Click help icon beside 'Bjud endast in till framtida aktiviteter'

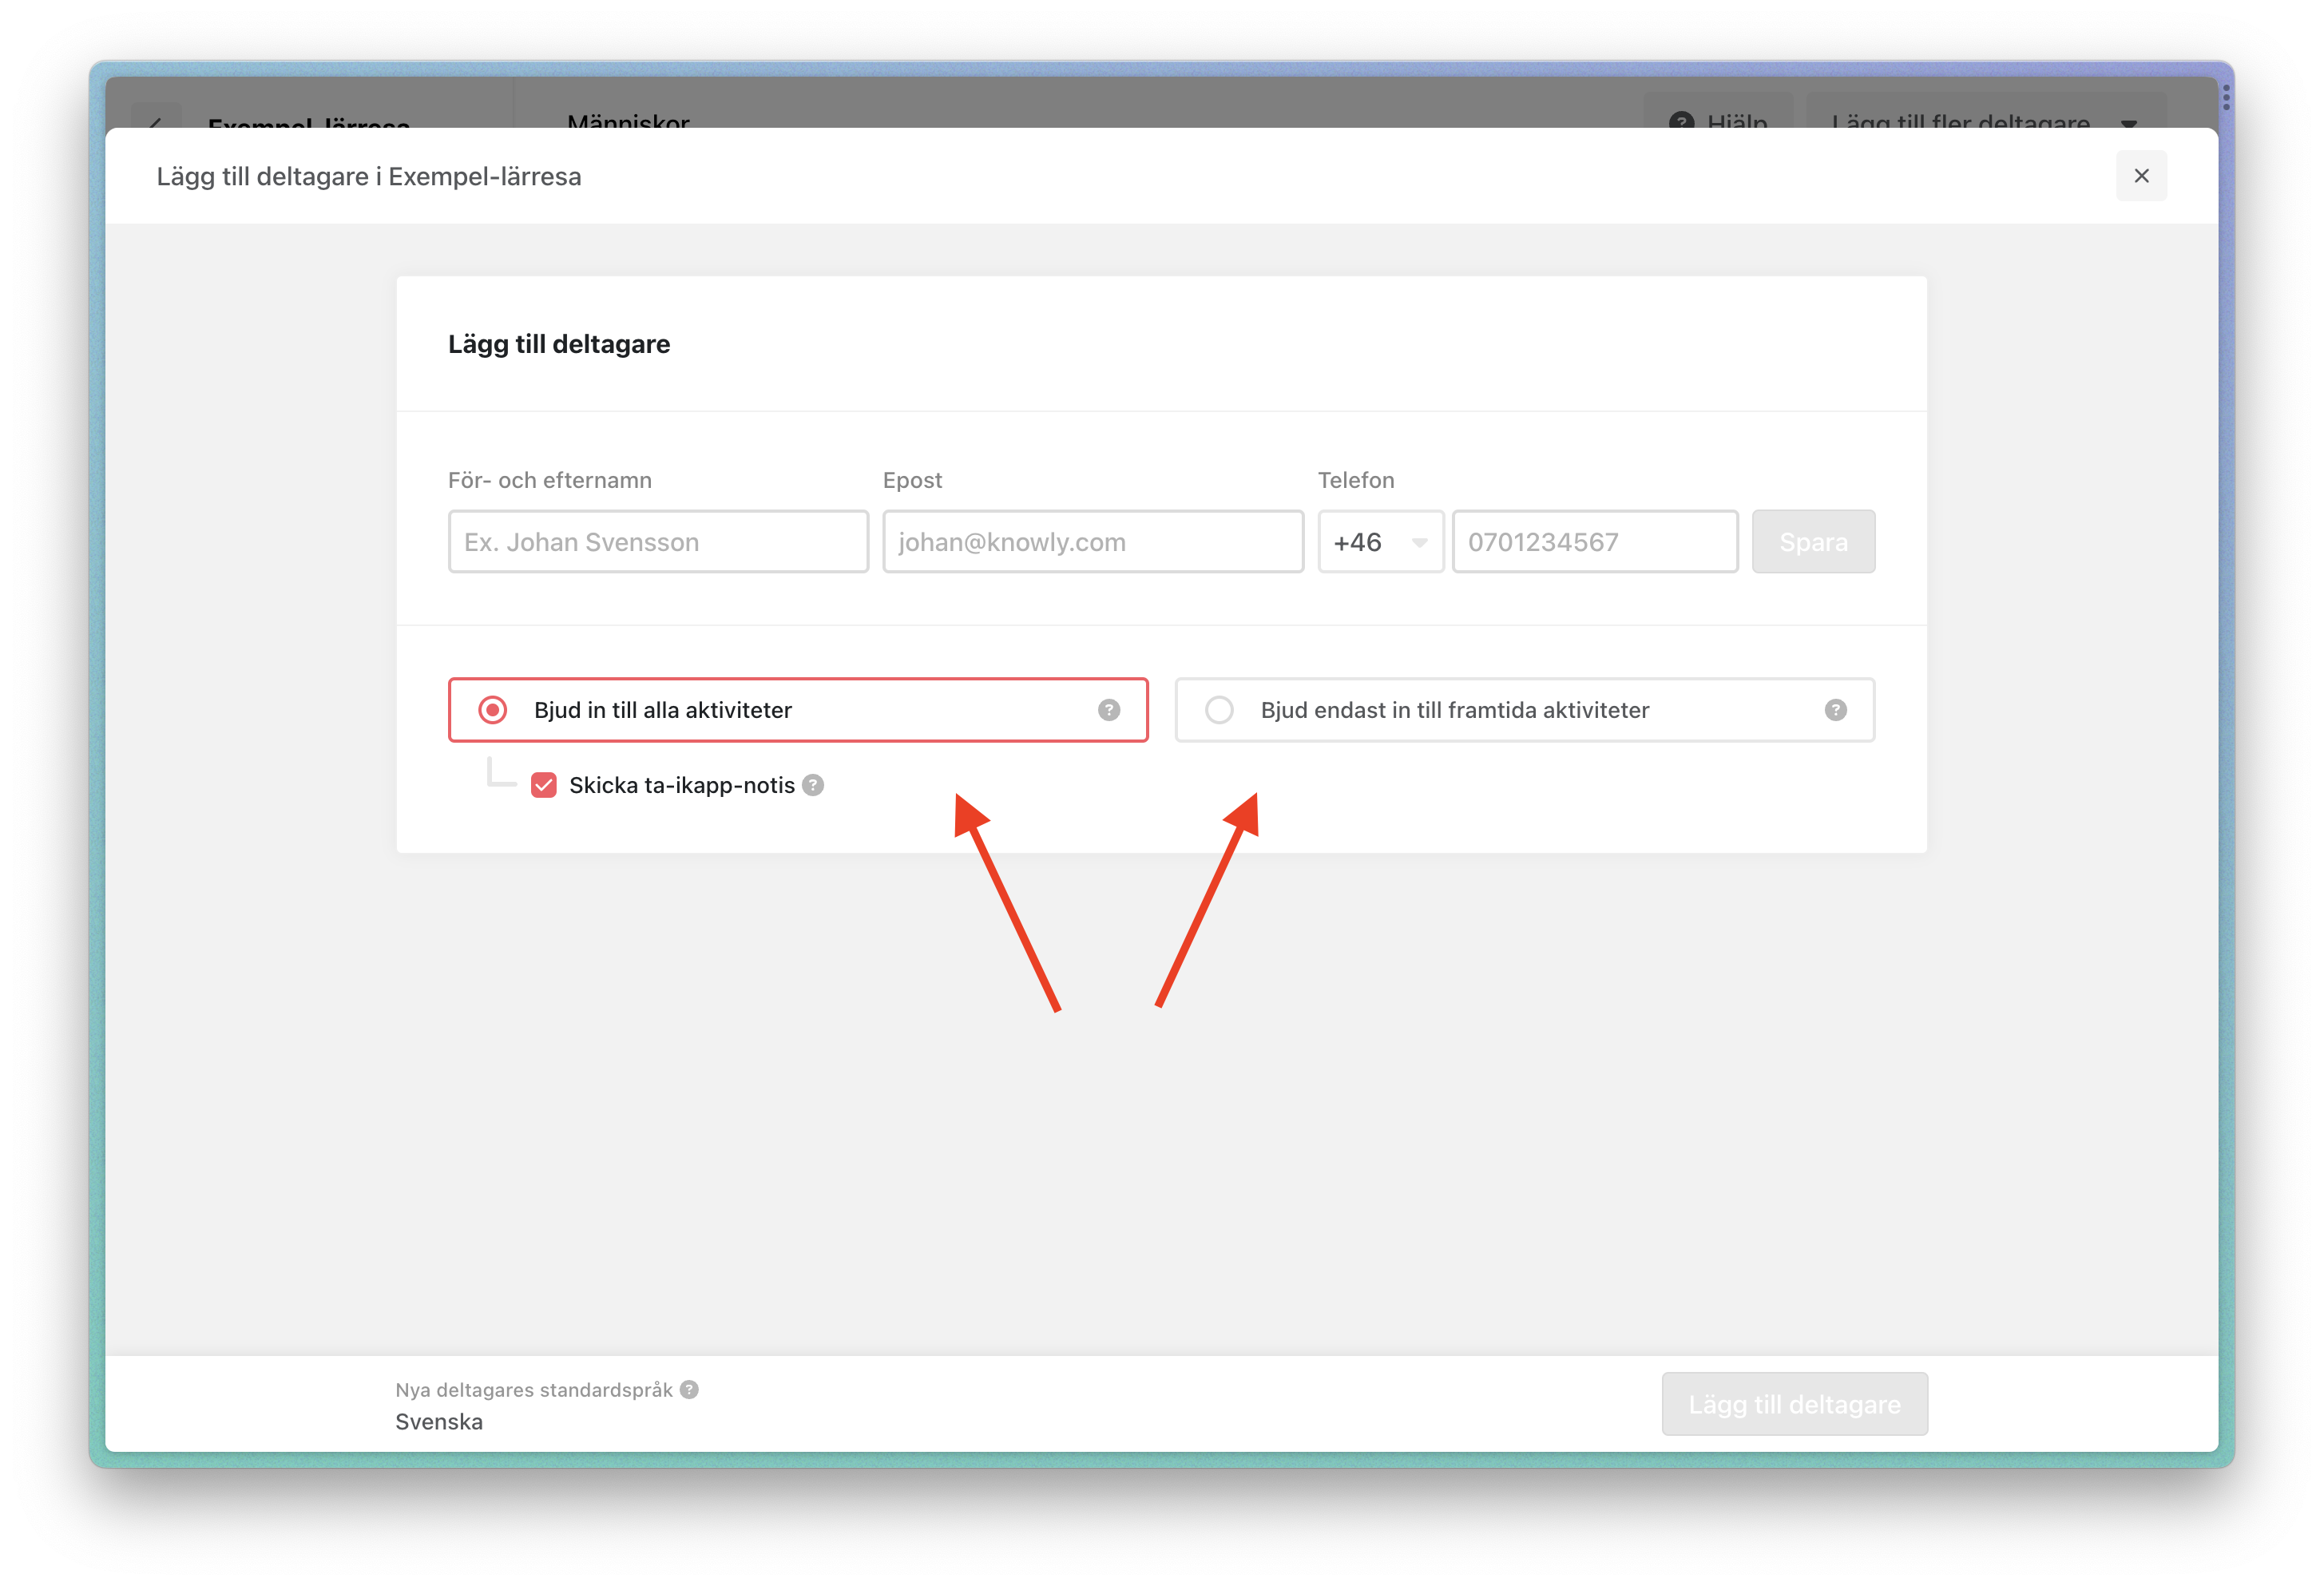click(1835, 710)
